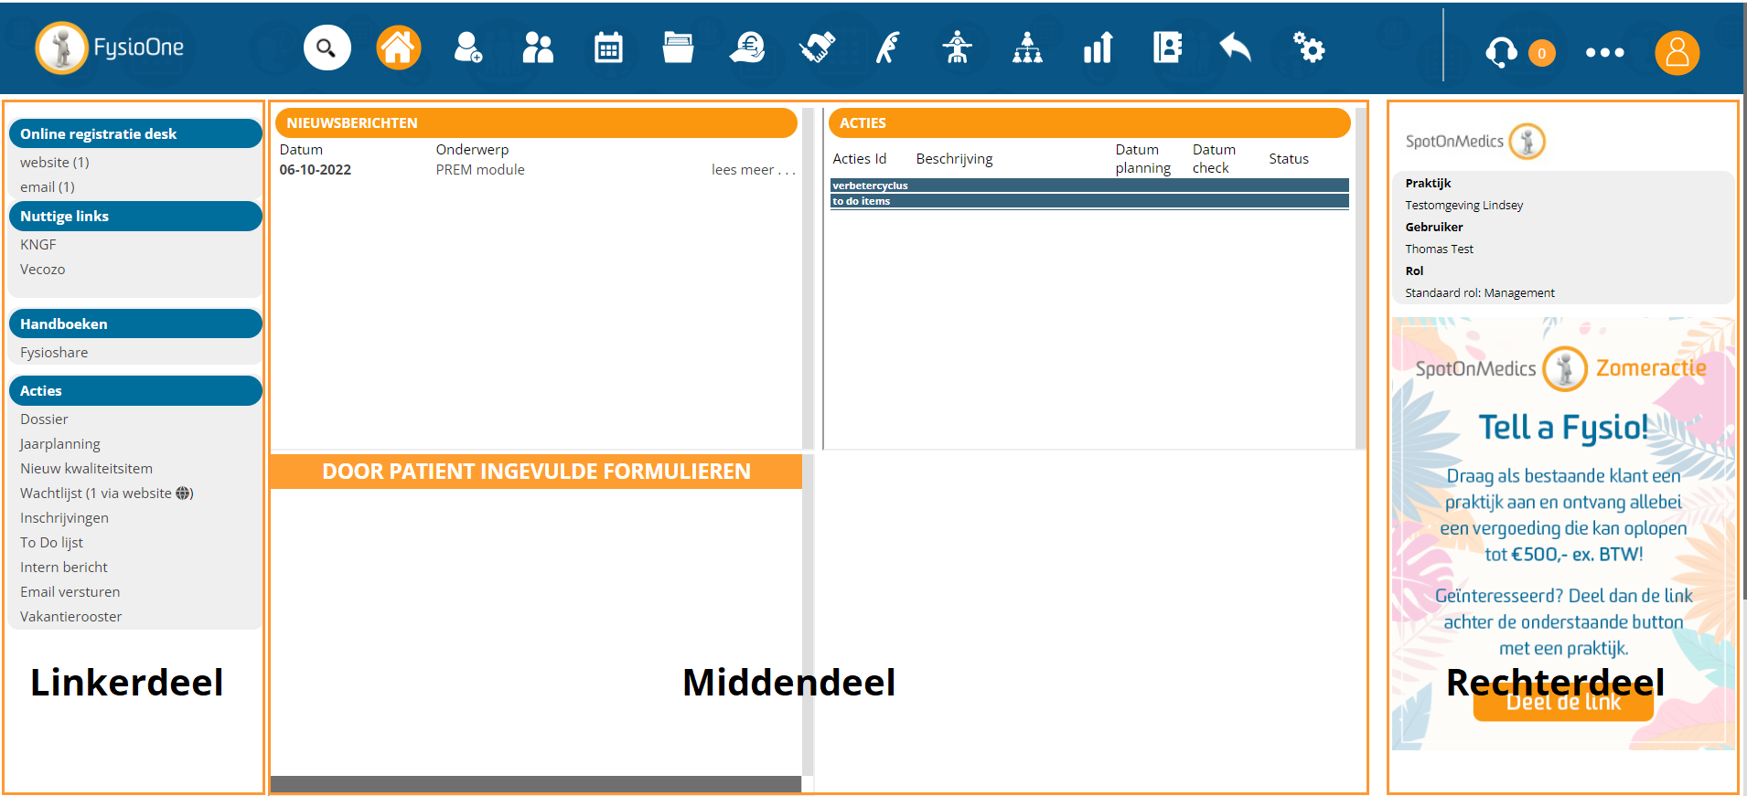This screenshot has height=796, width=1747.
Task: Open the gears settings icon
Action: (1308, 48)
